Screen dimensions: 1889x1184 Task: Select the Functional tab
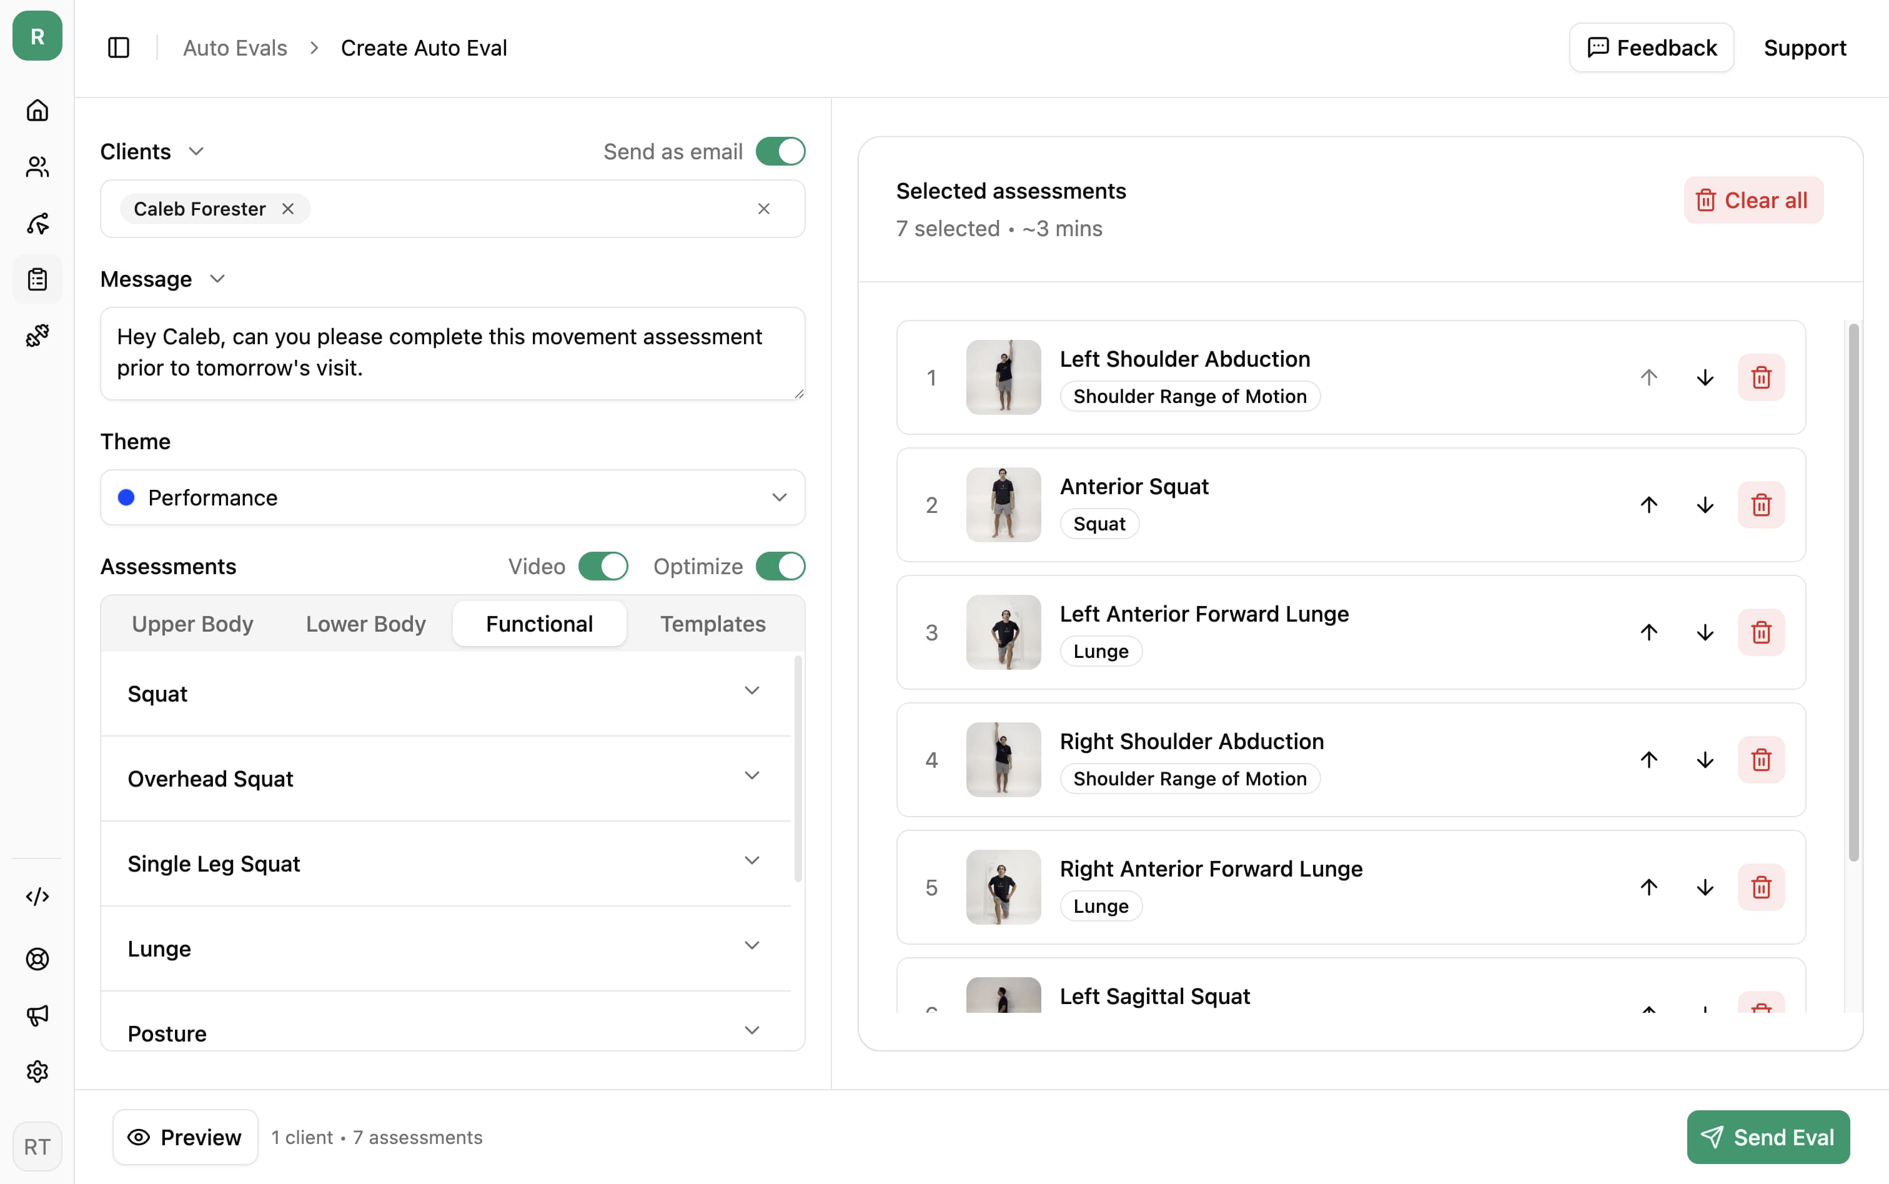pos(539,624)
